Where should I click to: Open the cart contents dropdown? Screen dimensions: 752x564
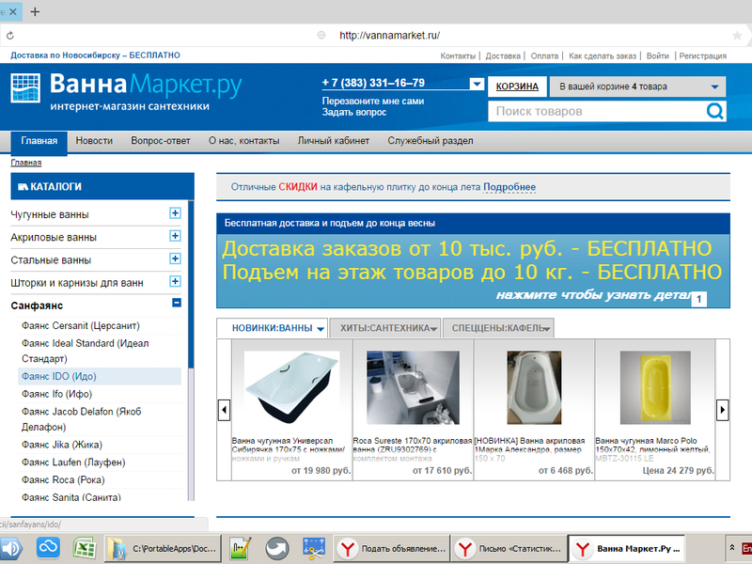click(637, 86)
